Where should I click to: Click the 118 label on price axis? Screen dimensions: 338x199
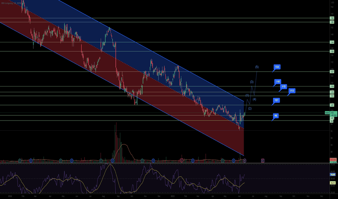coord(332,86)
